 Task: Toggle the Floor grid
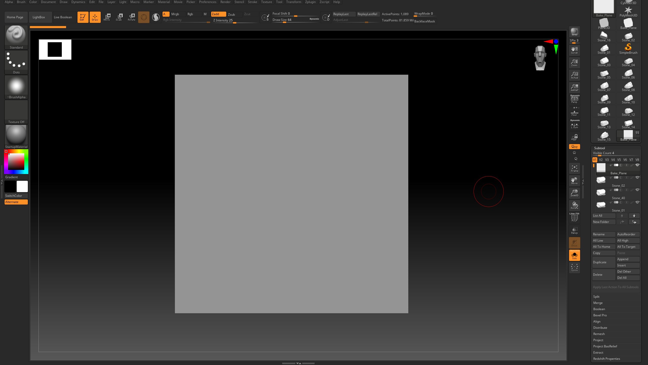pos(574,112)
